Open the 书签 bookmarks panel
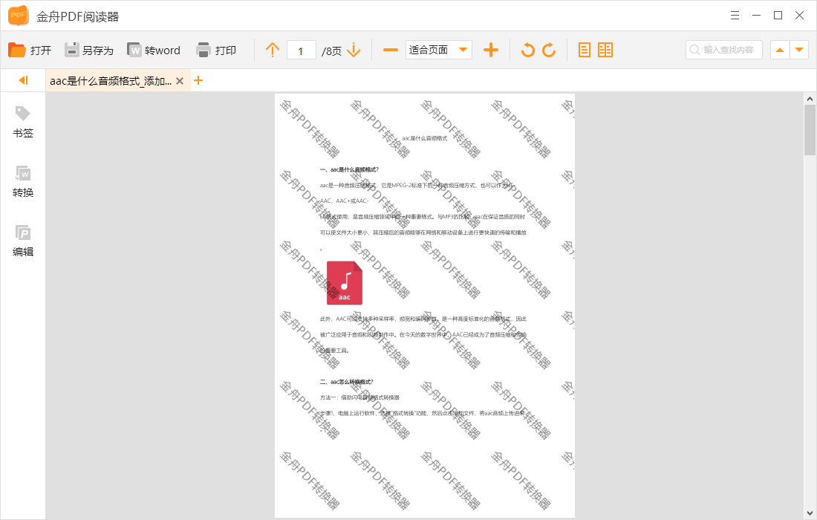The width and height of the screenshot is (817, 520). point(23,122)
